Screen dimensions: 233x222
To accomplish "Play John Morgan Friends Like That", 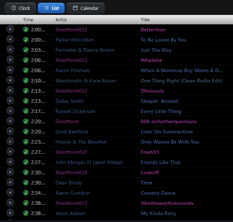I will [x=10, y=162].
